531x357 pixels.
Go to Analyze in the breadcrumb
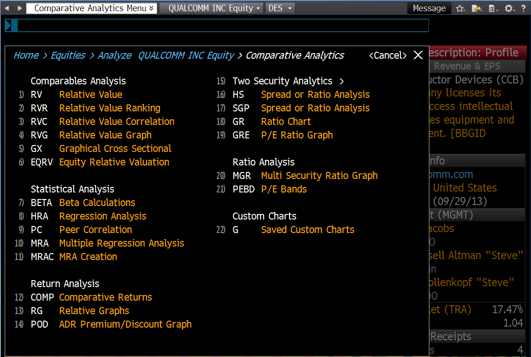pos(115,55)
